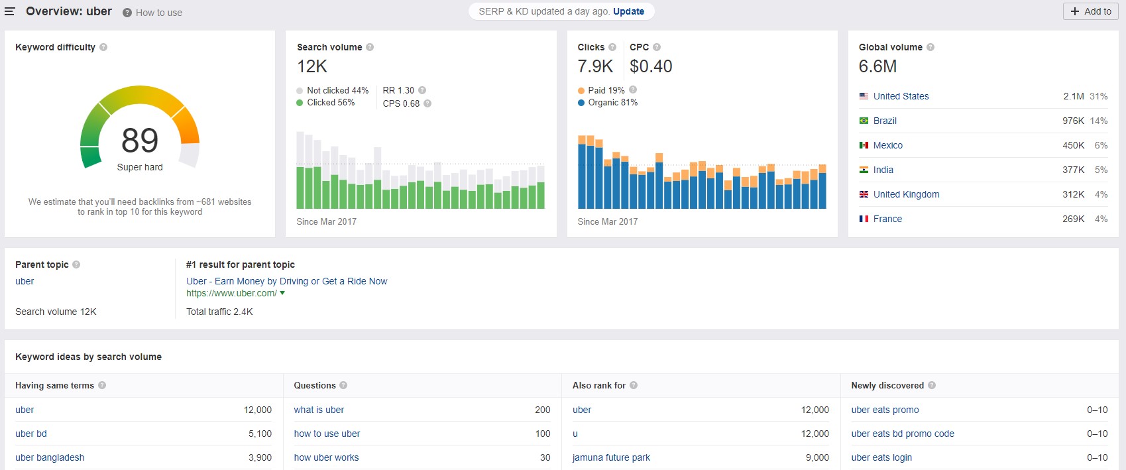Click the Not clicked gray legend dot
Image resolution: width=1126 pixels, height=470 pixels.
pos(300,91)
